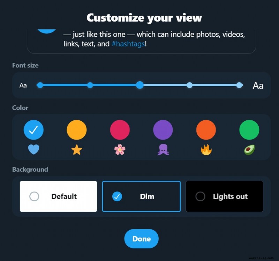Open the #hashtags link in preview
The height and width of the screenshot is (261, 279).
pos(128,44)
